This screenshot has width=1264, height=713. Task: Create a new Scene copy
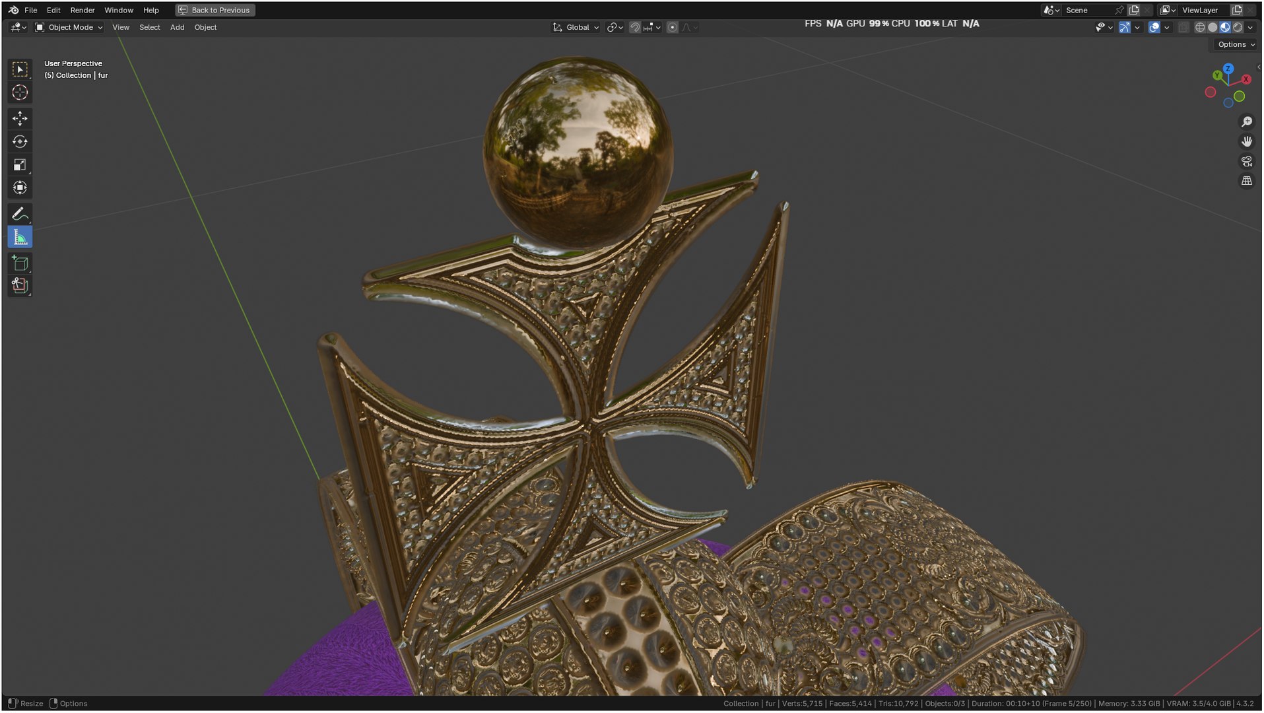1134,10
